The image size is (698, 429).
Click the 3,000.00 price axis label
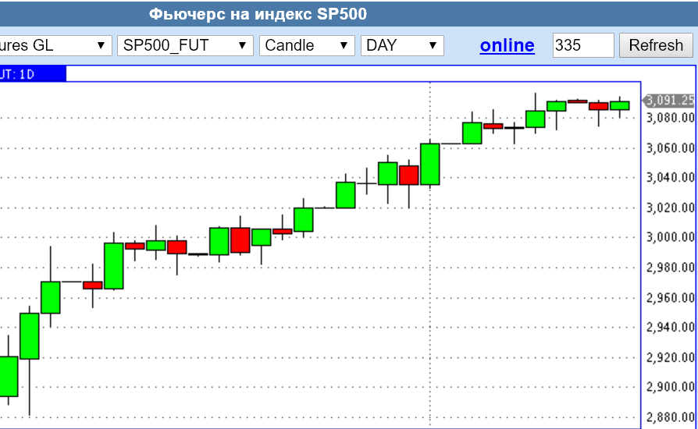(x=671, y=237)
